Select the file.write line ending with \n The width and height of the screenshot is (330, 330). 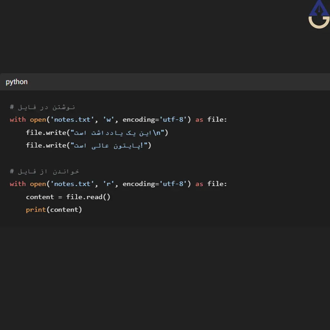tap(97, 132)
